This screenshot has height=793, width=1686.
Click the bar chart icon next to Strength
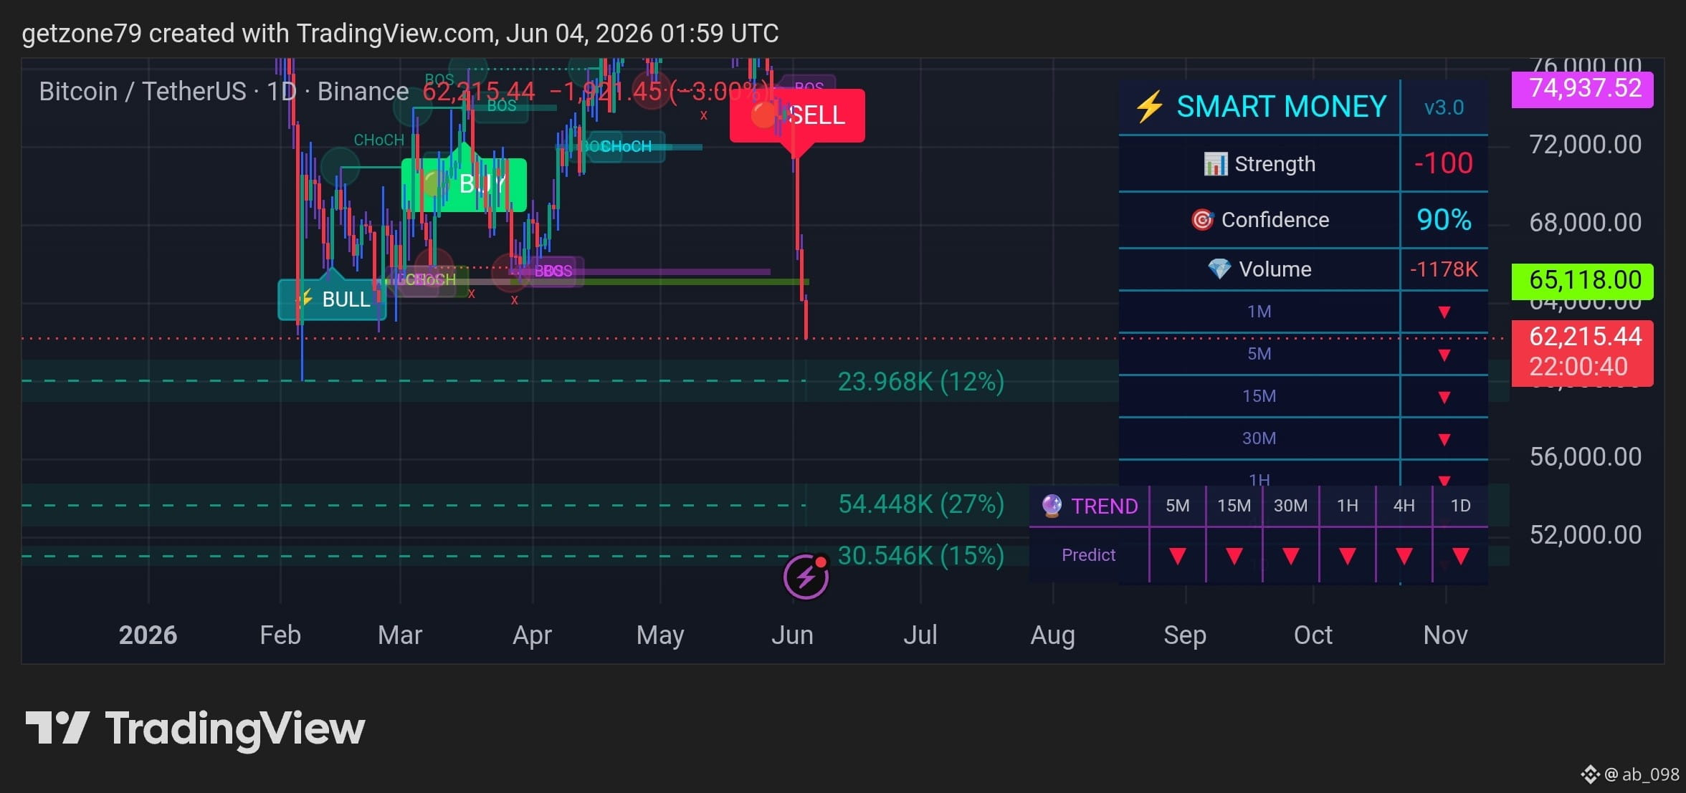coord(1215,164)
